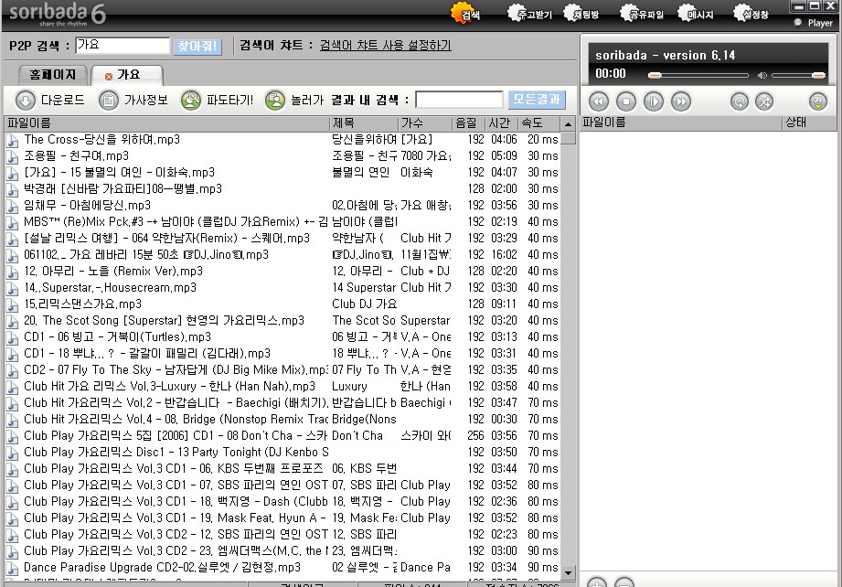Open the 공유파일 shared files section
Image resolution: width=842 pixels, height=587 pixels.
pyautogui.click(x=642, y=14)
